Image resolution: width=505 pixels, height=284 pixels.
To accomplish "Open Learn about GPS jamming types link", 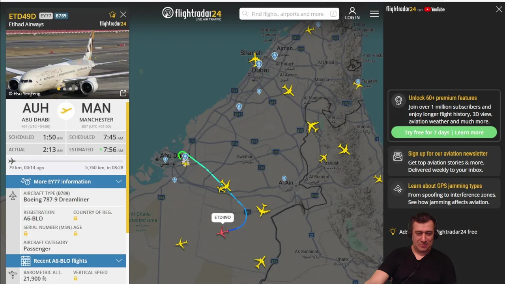I will (445, 186).
